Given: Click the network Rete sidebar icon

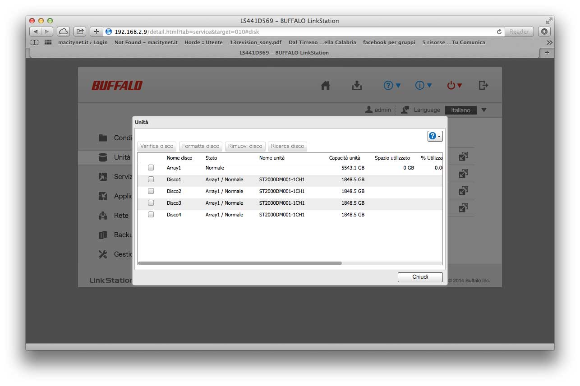Looking at the screenshot, I should [103, 216].
